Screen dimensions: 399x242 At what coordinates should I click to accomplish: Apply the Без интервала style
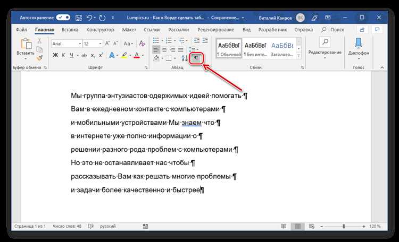click(255, 48)
